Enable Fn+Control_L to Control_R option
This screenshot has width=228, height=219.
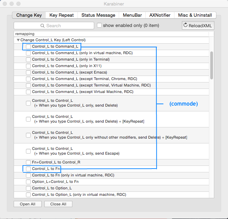click(29, 162)
